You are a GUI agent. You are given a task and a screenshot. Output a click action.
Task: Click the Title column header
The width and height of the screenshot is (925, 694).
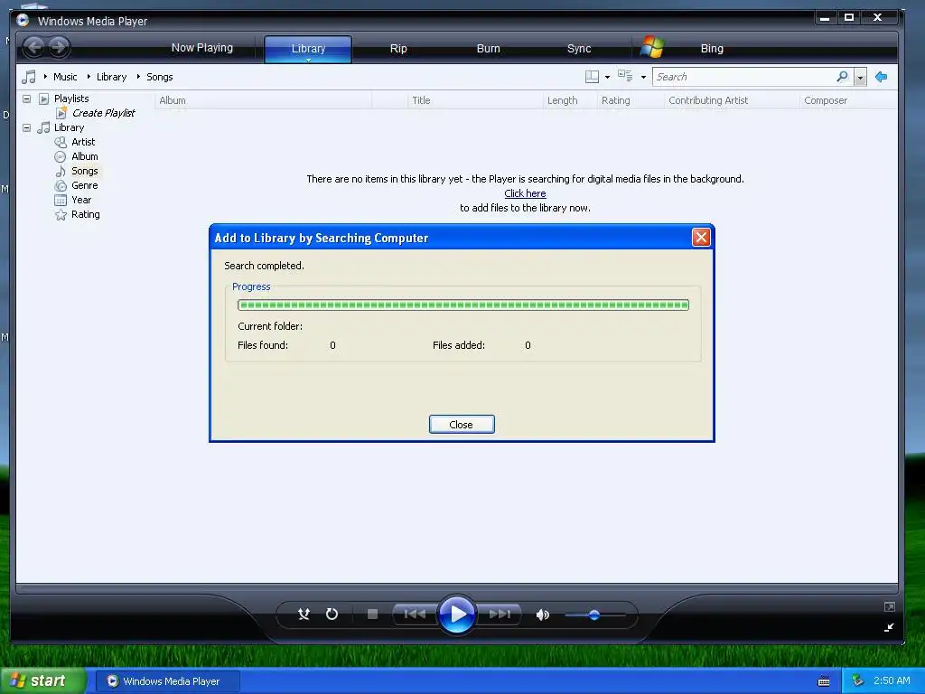(475, 100)
